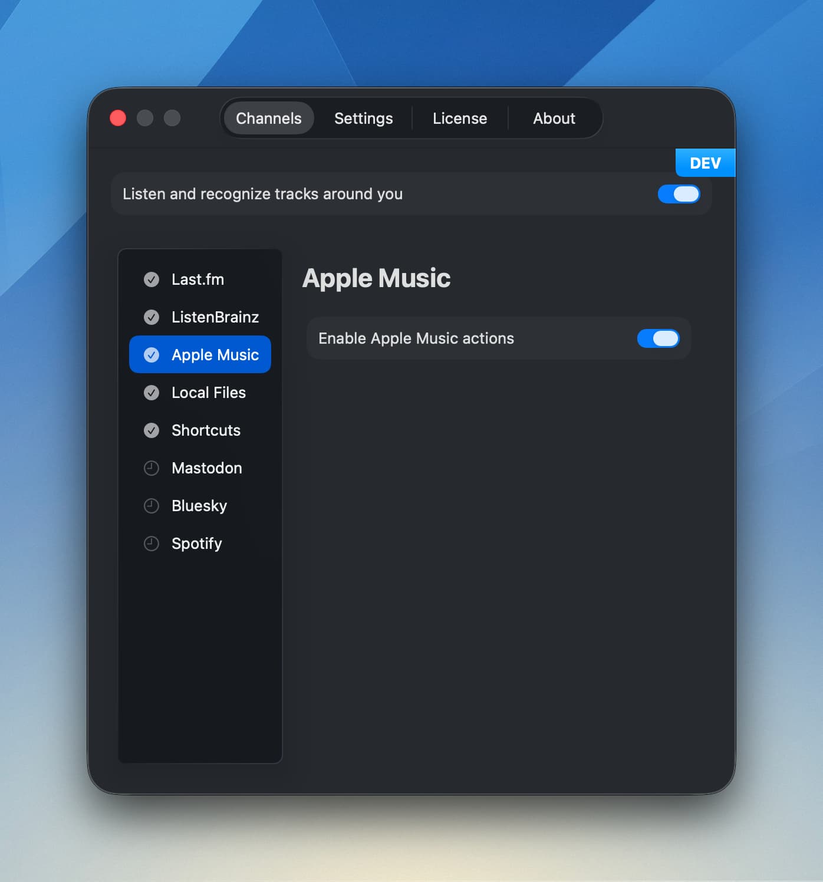Choose Spotify channel label from the list
Screen dimensions: 823x882
(x=197, y=544)
